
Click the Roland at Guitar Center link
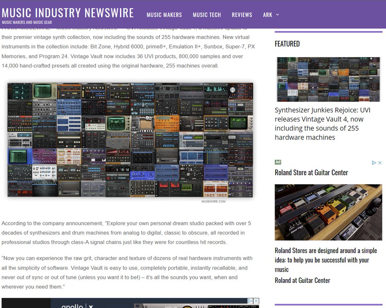click(302, 280)
